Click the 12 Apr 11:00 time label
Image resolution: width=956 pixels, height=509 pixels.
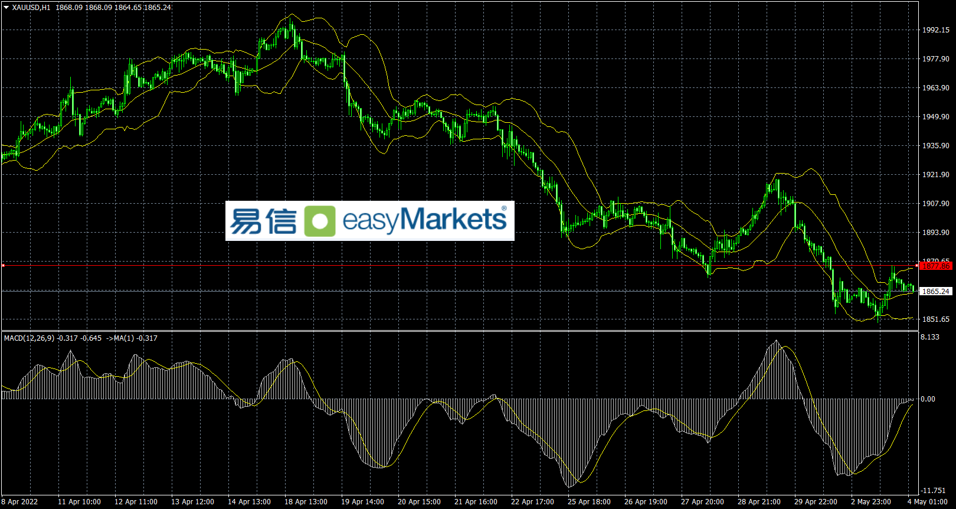click(136, 502)
